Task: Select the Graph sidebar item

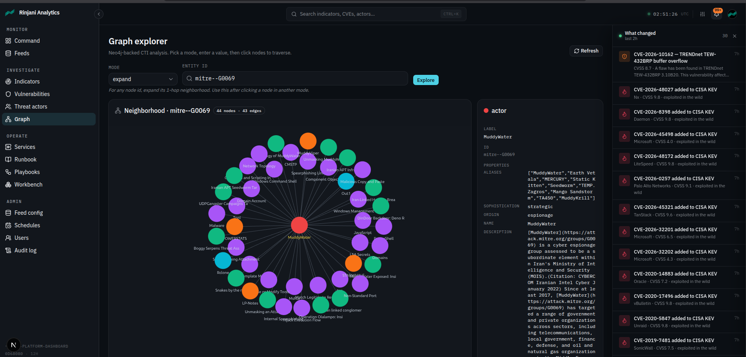Action: pos(49,119)
